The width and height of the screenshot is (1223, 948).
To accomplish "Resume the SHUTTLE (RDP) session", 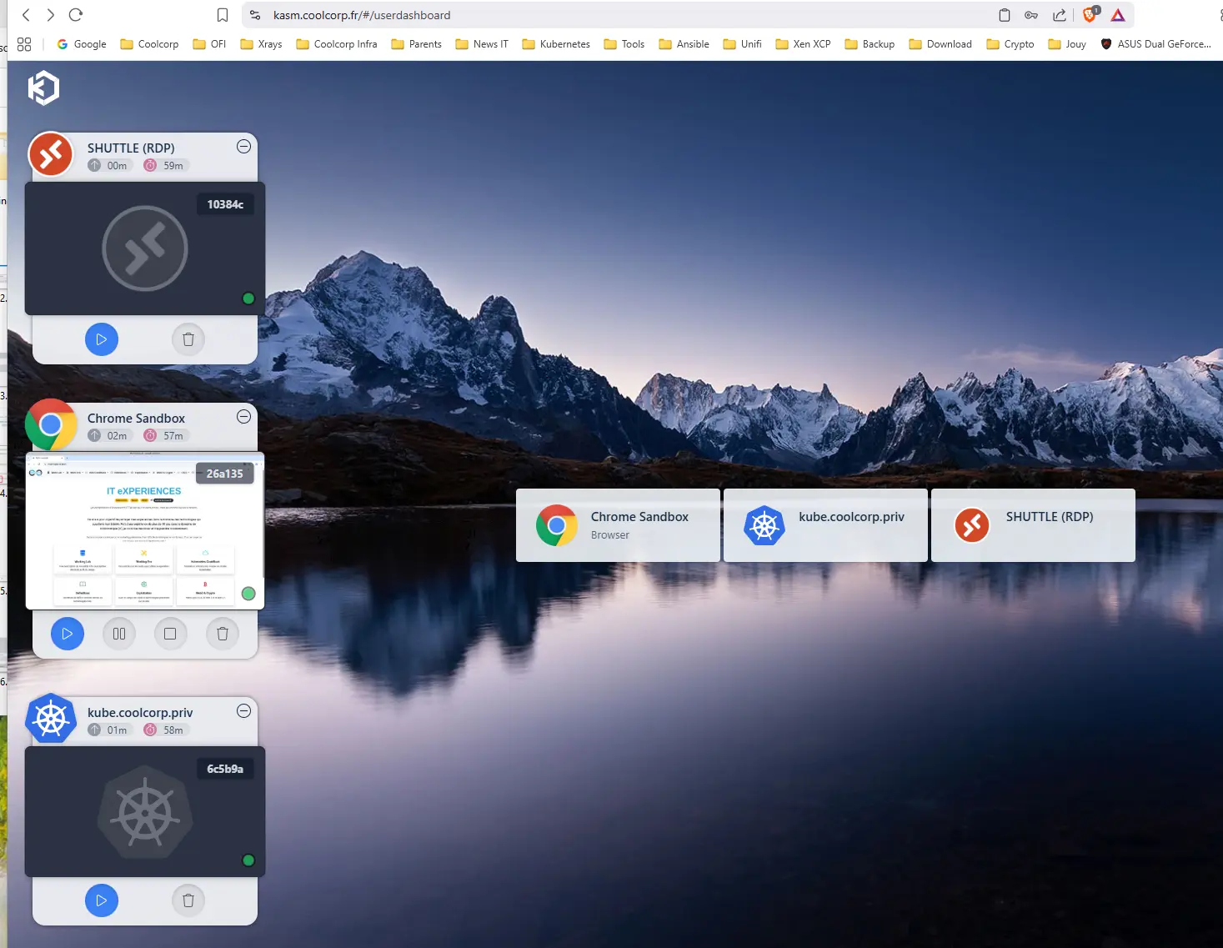I will click(x=102, y=339).
